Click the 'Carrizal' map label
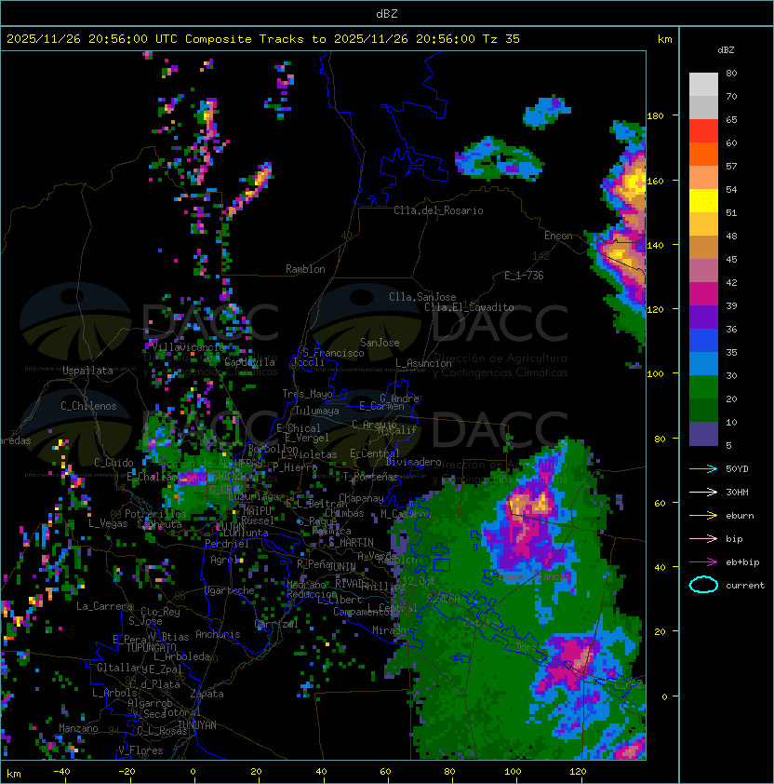This screenshot has height=784, width=774. click(276, 624)
